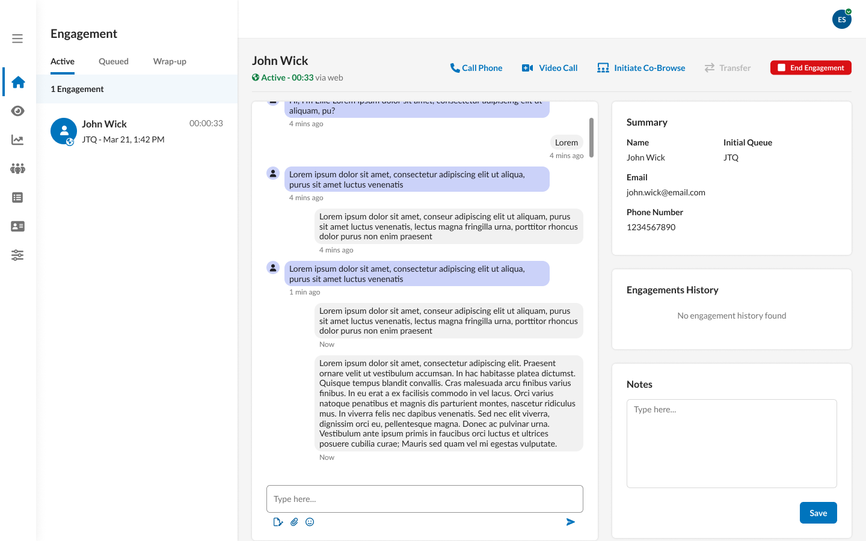Viewport: 866px width, 541px height.
Task: Open the hamburger menu in sidebar
Action: pos(17,38)
